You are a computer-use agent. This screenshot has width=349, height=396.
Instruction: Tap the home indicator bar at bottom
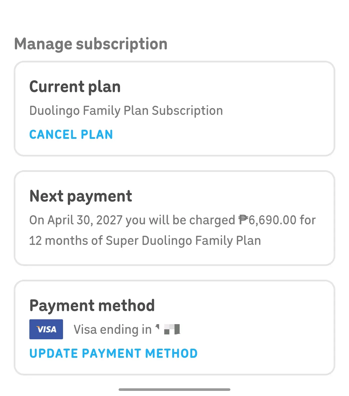tap(174, 389)
